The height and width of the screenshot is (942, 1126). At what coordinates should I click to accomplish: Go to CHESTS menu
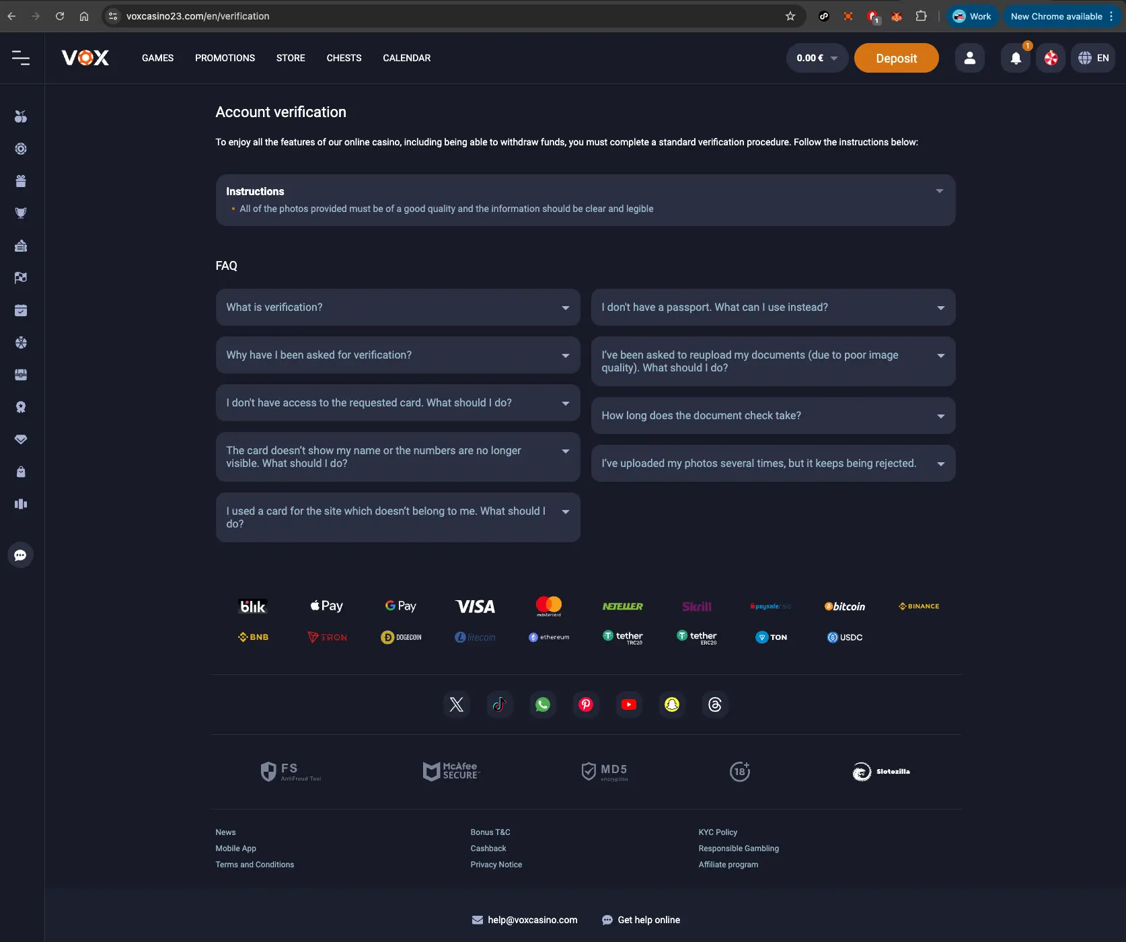344,58
